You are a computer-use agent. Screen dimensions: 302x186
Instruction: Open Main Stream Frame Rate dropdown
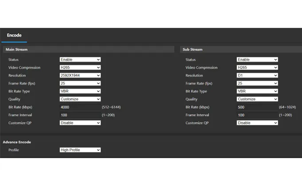tap(80, 83)
